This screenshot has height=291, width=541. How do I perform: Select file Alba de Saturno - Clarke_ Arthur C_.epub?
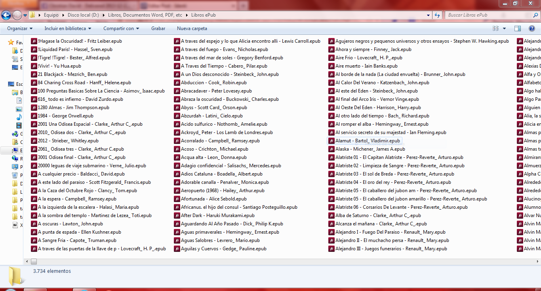click(375, 215)
